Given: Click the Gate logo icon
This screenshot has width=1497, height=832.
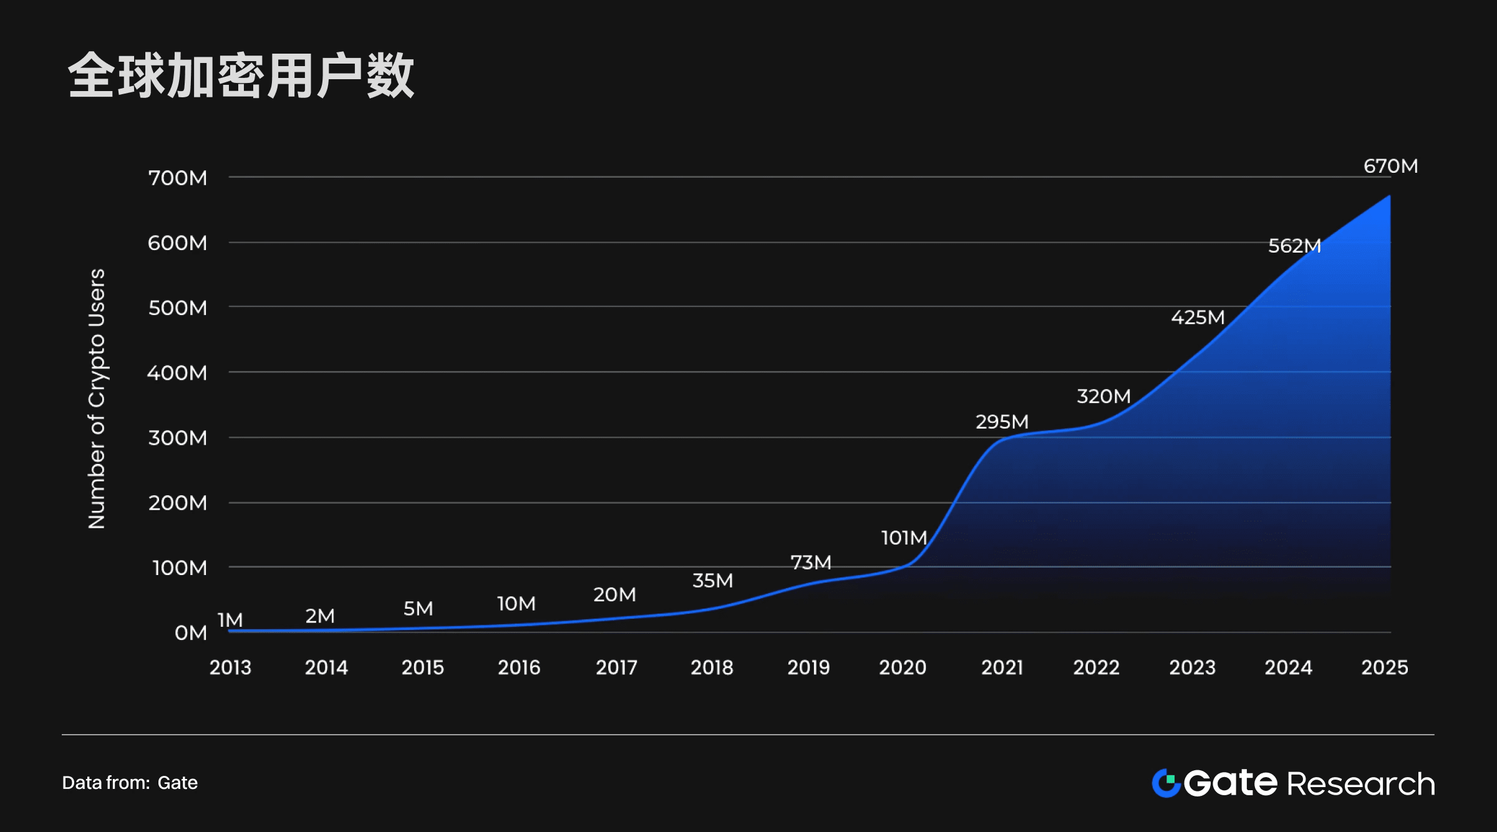Looking at the screenshot, I should [x=1166, y=783].
